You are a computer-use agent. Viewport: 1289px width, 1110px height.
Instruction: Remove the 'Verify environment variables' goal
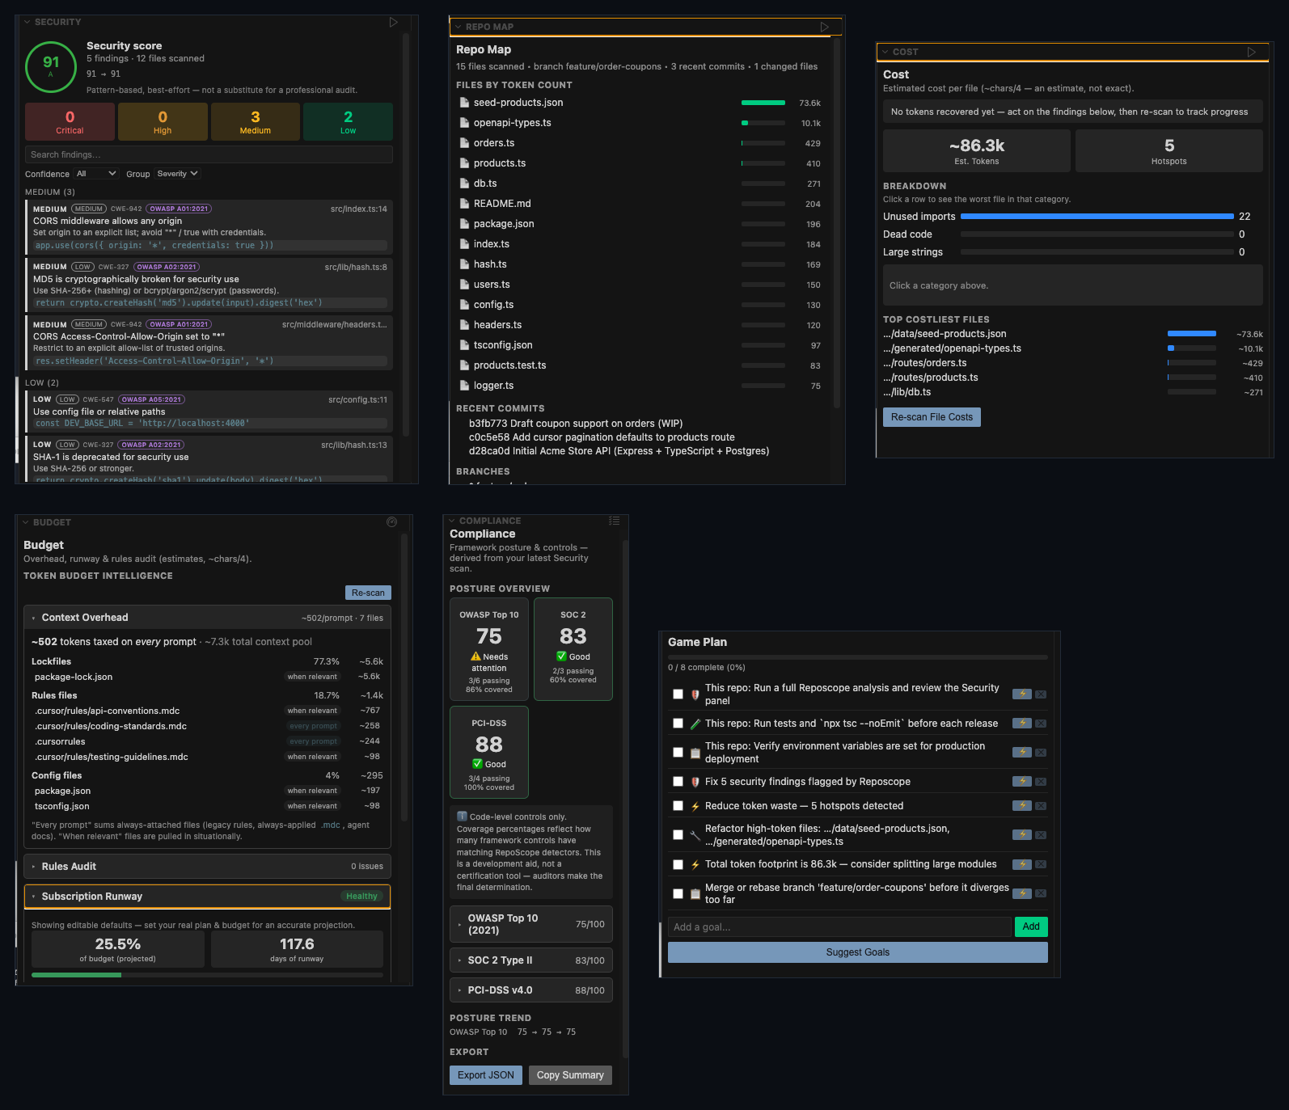point(1041,753)
